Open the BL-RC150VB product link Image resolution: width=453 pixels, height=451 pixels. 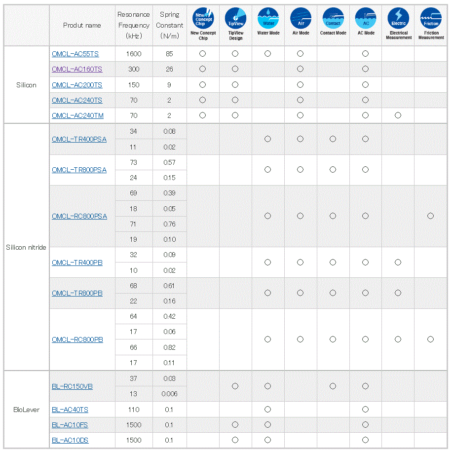pyautogui.click(x=72, y=386)
